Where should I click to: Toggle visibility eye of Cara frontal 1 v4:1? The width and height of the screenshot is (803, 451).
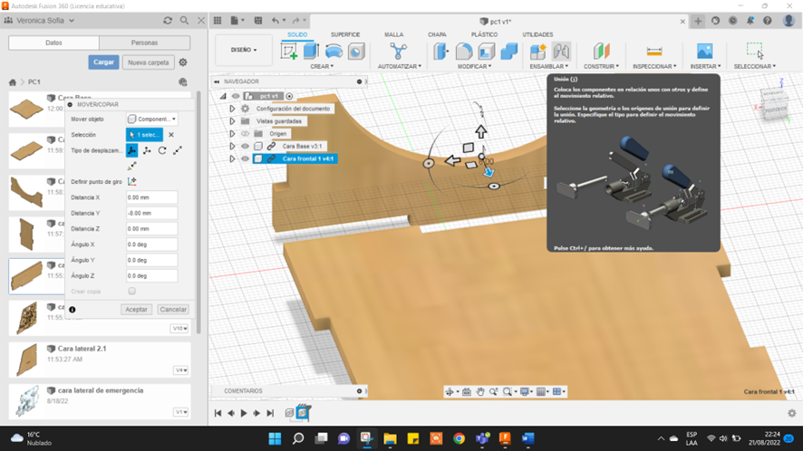[x=246, y=158]
